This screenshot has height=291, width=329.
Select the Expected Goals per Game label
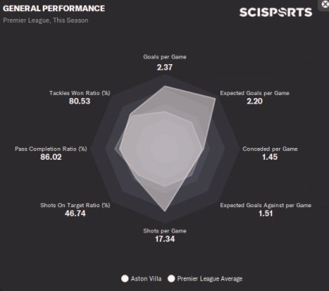[254, 93]
